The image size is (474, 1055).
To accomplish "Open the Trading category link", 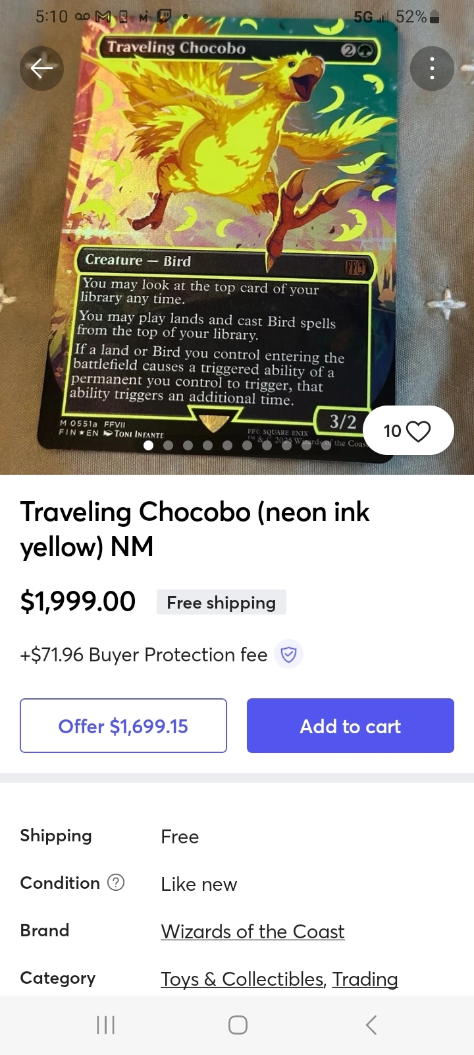I will (x=365, y=979).
